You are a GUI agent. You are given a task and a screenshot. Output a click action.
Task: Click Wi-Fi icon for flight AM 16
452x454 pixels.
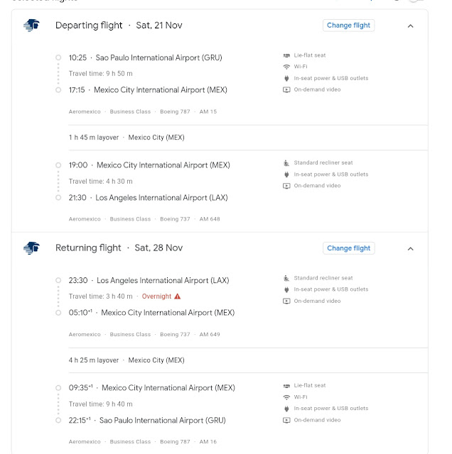click(286, 397)
